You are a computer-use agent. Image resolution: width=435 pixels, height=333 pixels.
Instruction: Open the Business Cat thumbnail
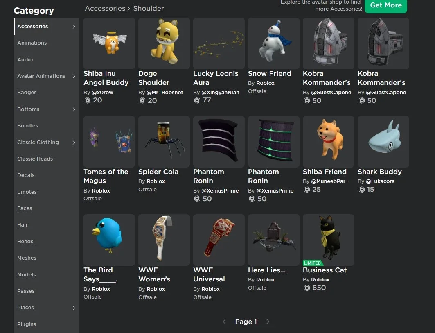tap(329, 240)
